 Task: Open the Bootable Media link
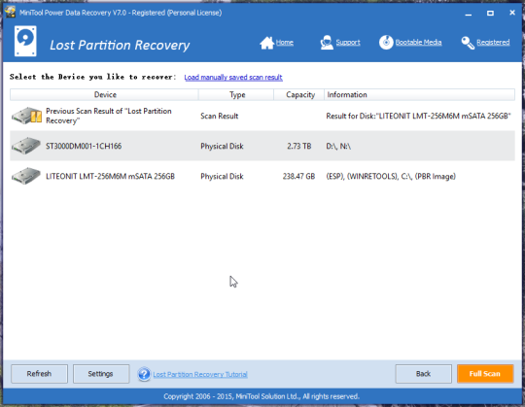[x=418, y=43]
